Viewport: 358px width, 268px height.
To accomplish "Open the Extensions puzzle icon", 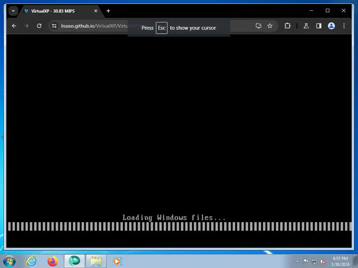I will [x=287, y=26].
